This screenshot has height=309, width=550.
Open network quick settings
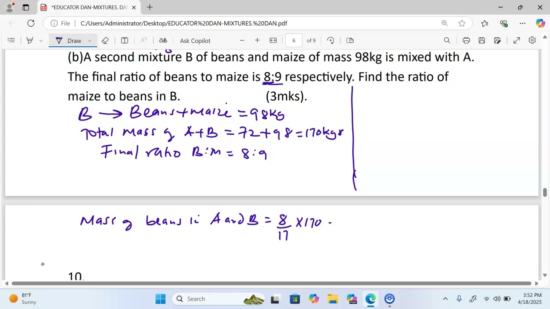tap(487, 299)
